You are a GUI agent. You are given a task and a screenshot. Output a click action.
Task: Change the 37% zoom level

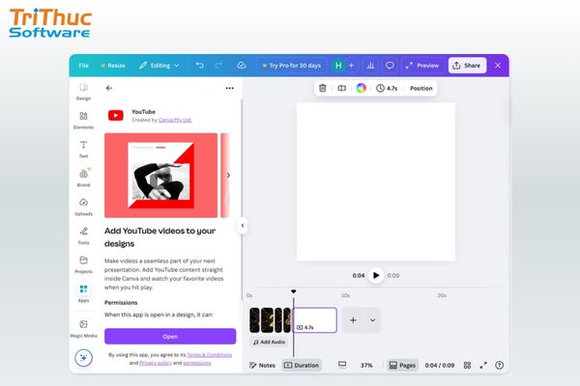point(366,365)
